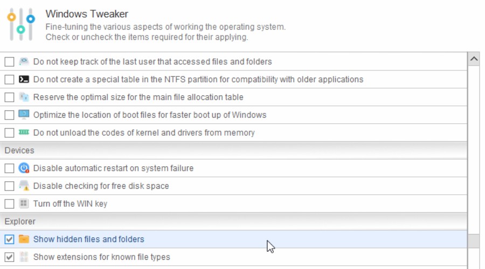485x269 pixels.
Task: Click the WIN key icon
Action: [x=24, y=203]
